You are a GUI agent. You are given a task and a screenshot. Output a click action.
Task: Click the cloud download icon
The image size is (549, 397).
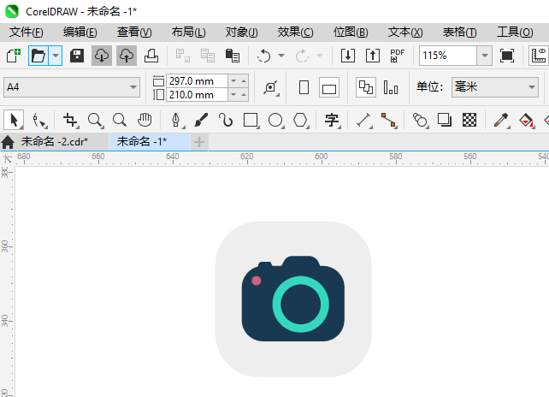tap(102, 56)
